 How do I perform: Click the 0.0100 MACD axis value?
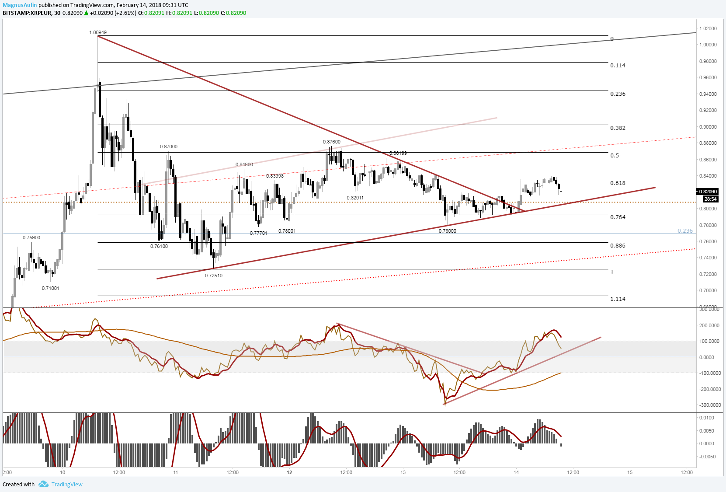707,418
